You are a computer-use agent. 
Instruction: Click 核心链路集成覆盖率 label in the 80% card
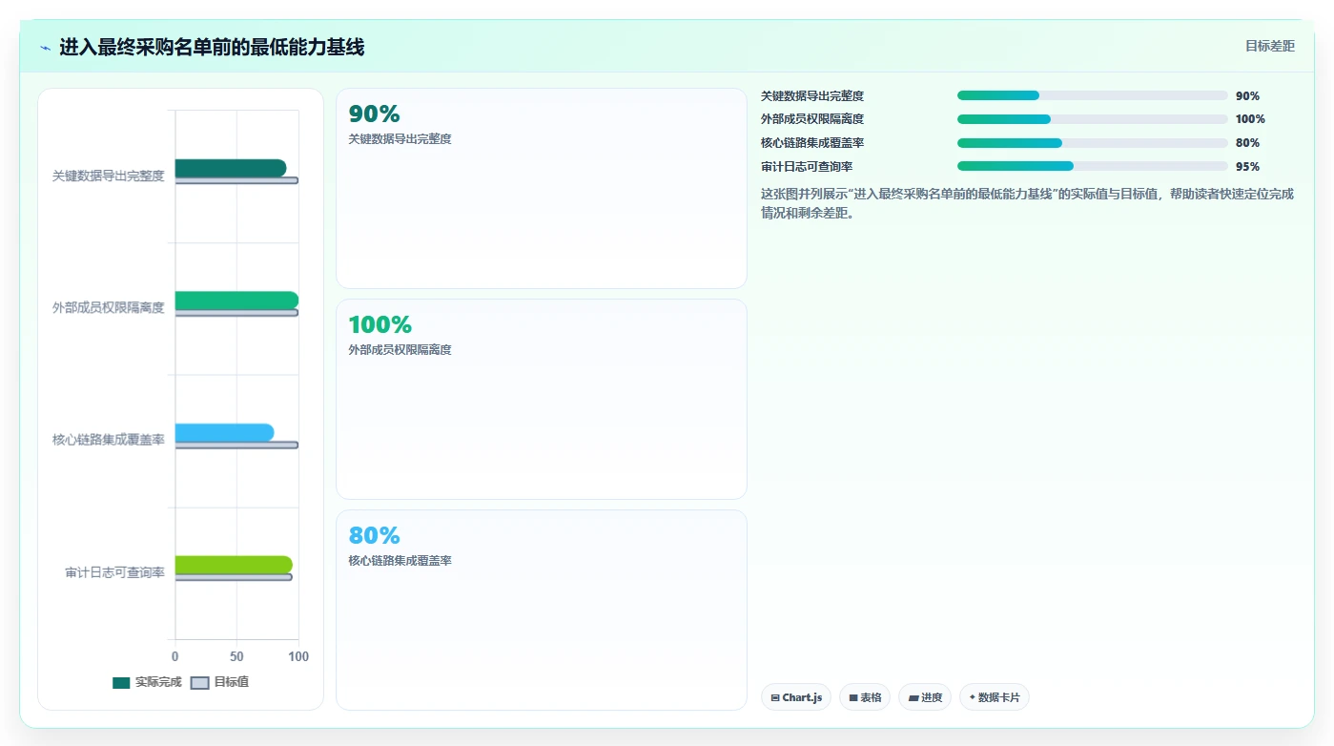tap(400, 561)
